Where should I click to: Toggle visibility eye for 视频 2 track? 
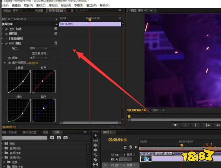point(113,155)
